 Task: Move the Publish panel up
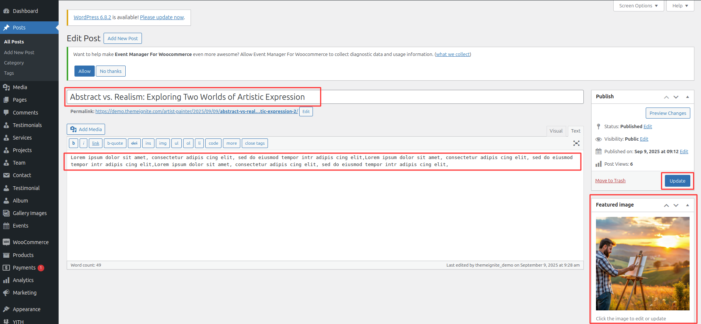[x=666, y=97]
